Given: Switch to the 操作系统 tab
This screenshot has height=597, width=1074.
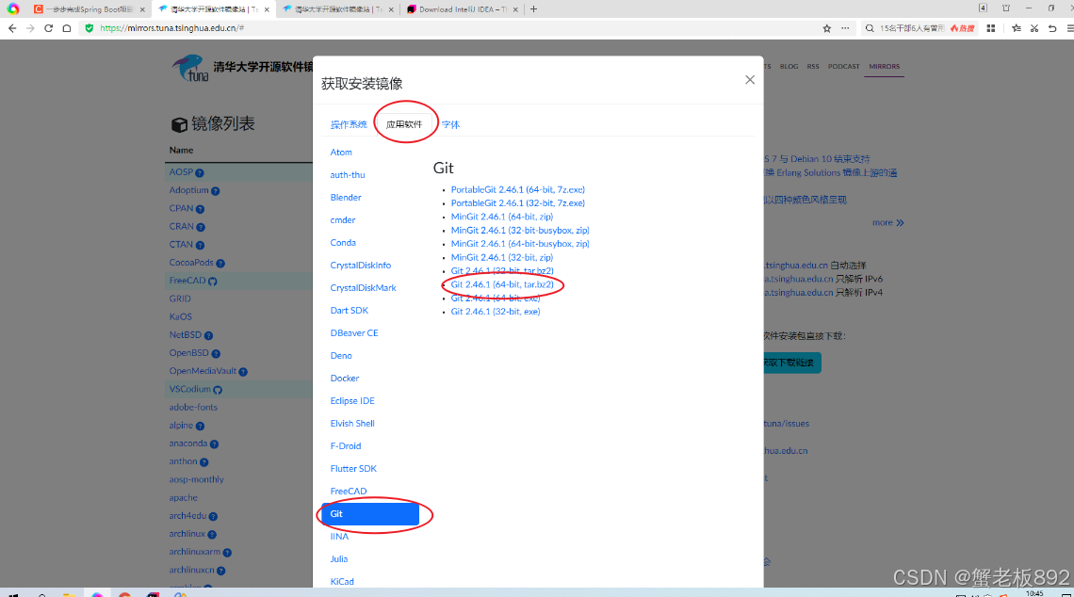Looking at the screenshot, I should coord(349,124).
